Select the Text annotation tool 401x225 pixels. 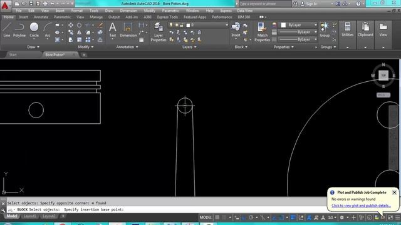tap(113, 30)
